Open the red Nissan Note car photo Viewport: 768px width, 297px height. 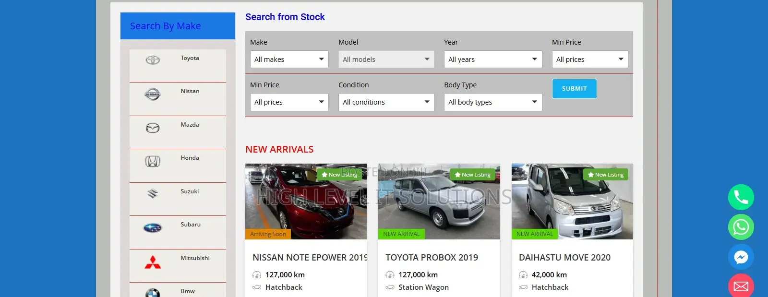pos(306,202)
